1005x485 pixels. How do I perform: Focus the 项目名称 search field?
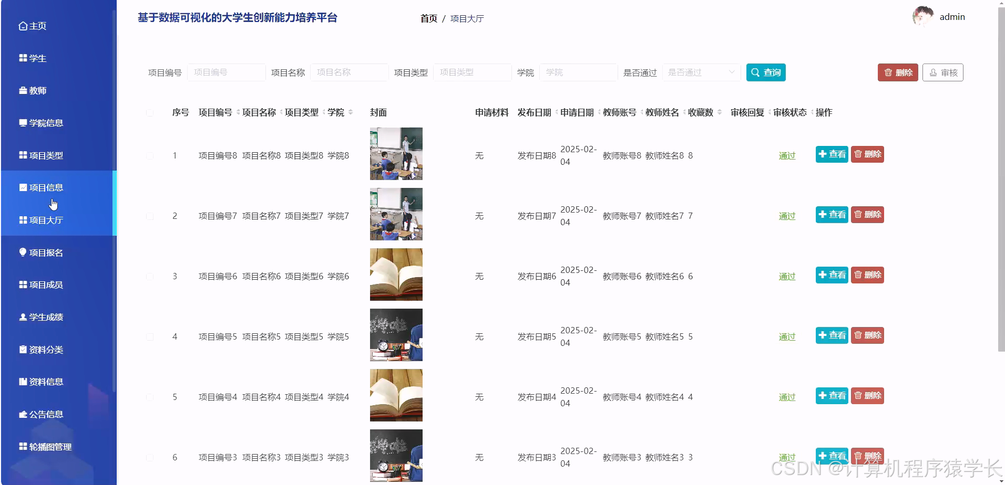point(350,72)
